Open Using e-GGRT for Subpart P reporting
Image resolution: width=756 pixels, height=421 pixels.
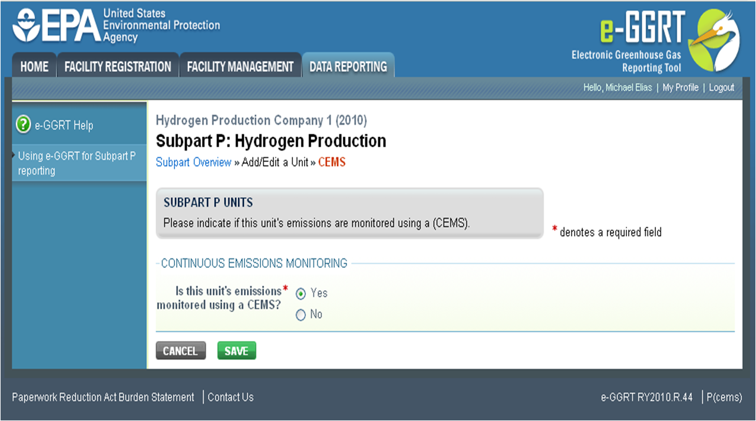click(77, 163)
